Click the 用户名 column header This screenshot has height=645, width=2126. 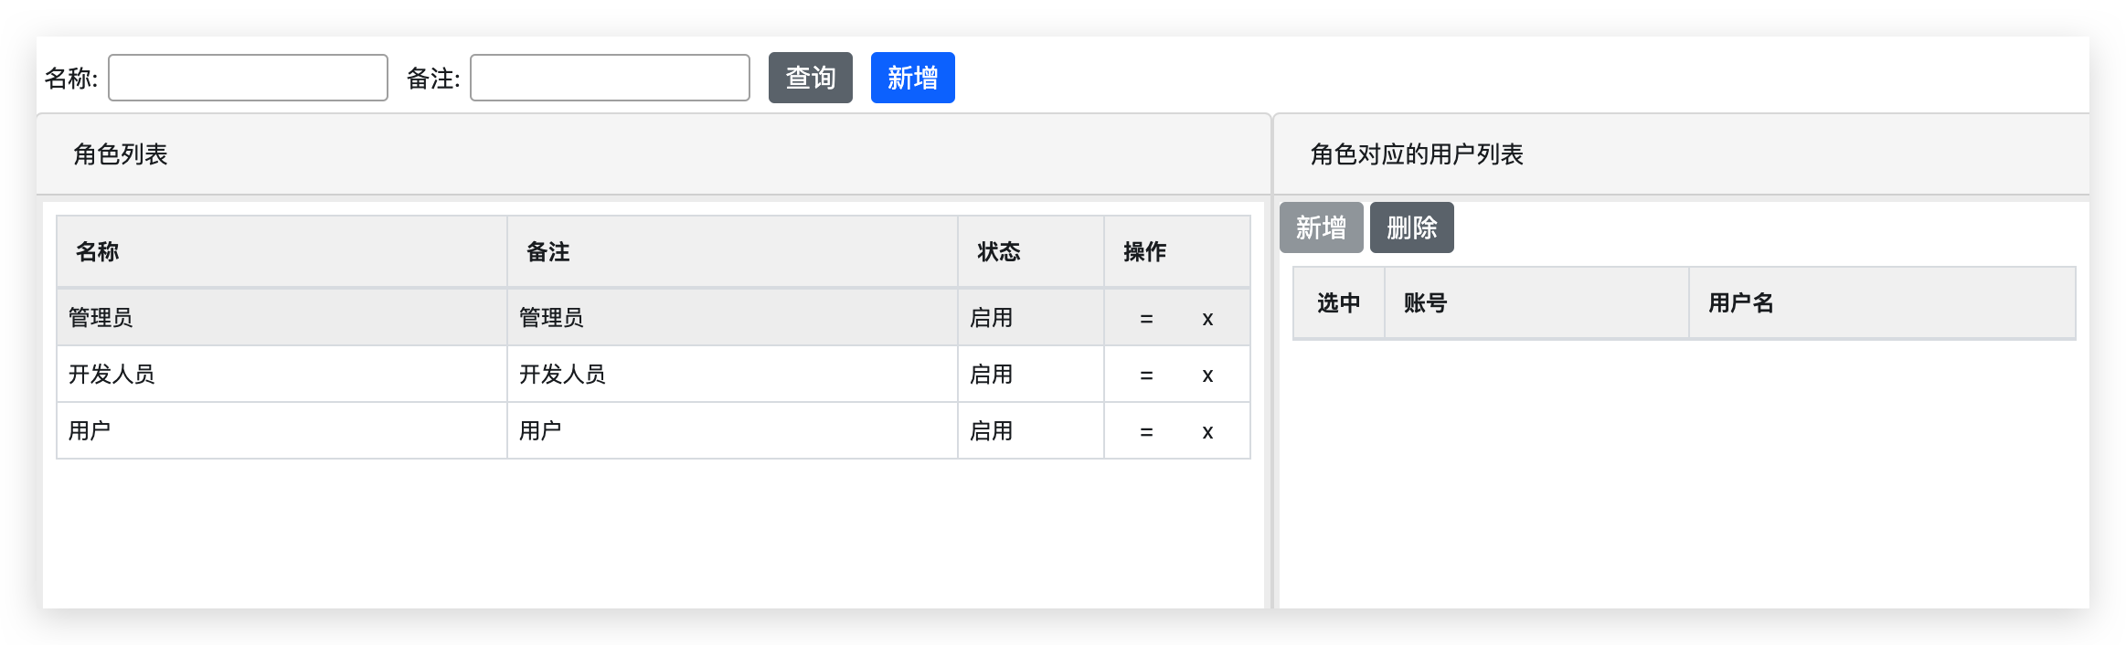pyautogui.click(x=1882, y=303)
